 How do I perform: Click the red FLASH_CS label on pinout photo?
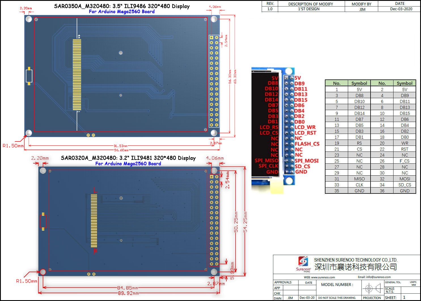307,144
